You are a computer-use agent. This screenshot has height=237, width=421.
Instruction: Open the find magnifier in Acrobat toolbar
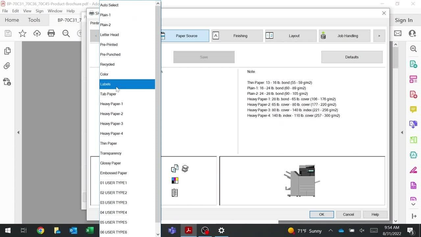pyautogui.click(x=66, y=33)
